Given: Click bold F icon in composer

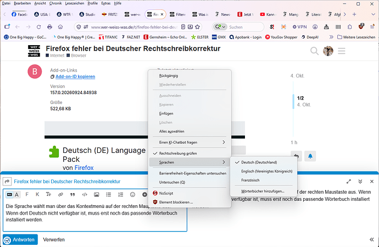Looking at the screenshot, I should (27, 194).
